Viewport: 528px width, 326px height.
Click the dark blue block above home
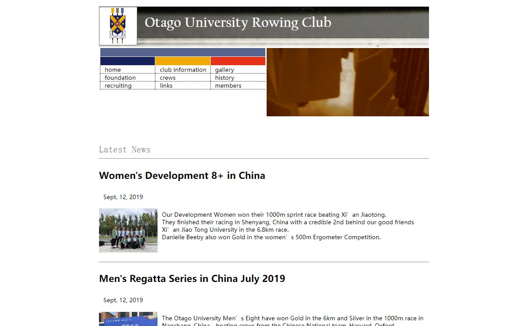tap(128, 61)
